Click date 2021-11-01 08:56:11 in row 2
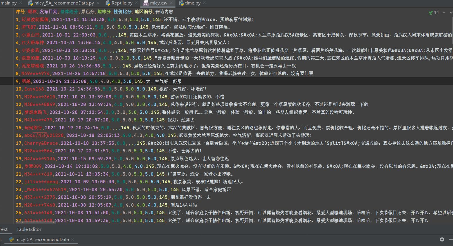Viewport: 453px width, 246px height. (x=66, y=27)
